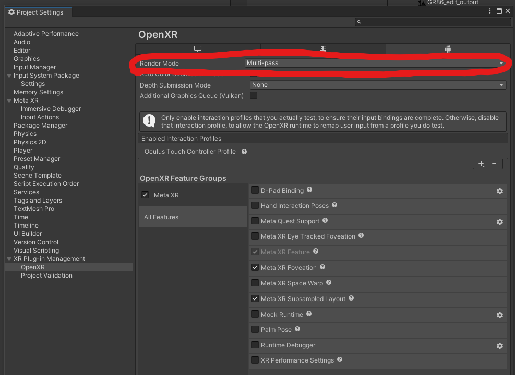
Task: Open Tags and Layers settings
Action: point(38,201)
